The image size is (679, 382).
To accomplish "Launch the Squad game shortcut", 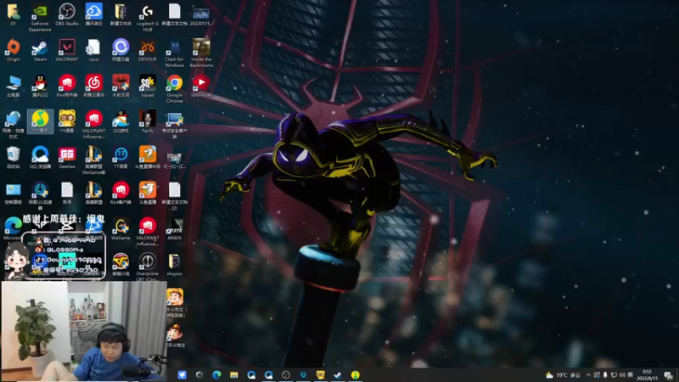I will point(147,87).
